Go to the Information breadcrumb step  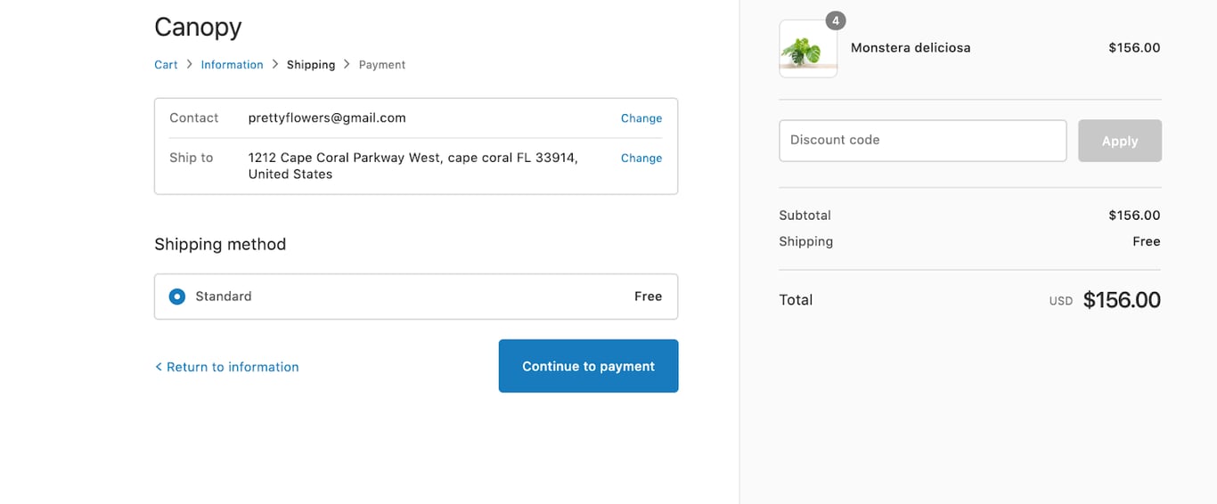(232, 65)
